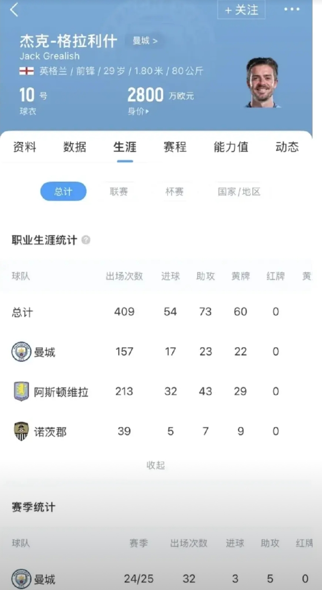The image size is (322, 590).
Task: Select the 总计 filter pill
Action: click(63, 191)
